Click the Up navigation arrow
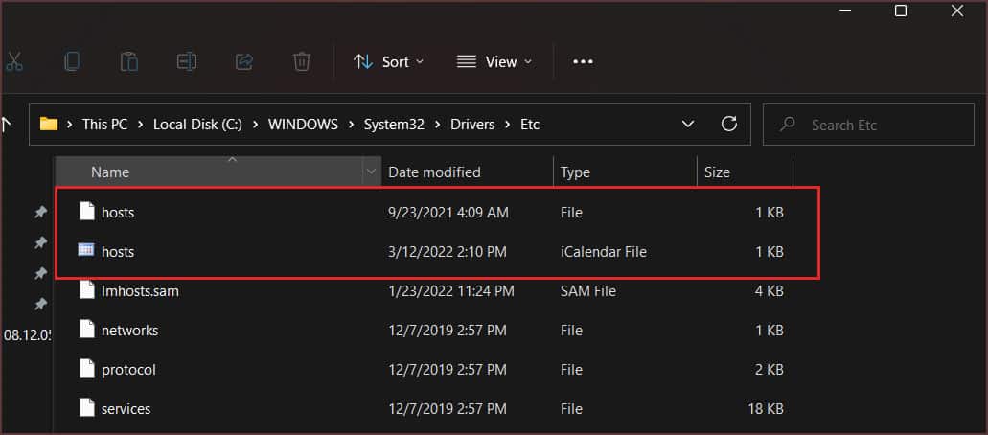The height and width of the screenshot is (435, 988). click(x=6, y=125)
